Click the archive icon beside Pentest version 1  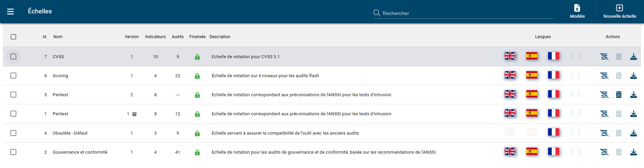[135, 114]
